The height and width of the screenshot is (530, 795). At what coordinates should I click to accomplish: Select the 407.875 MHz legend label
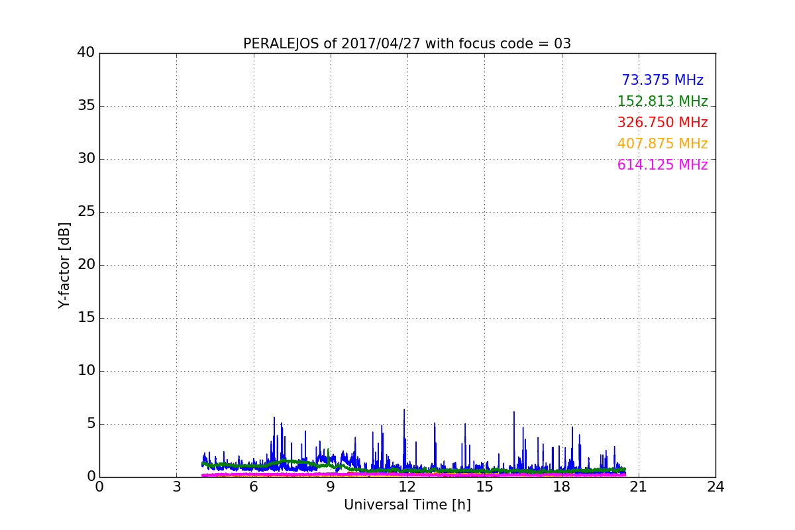(662, 144)
